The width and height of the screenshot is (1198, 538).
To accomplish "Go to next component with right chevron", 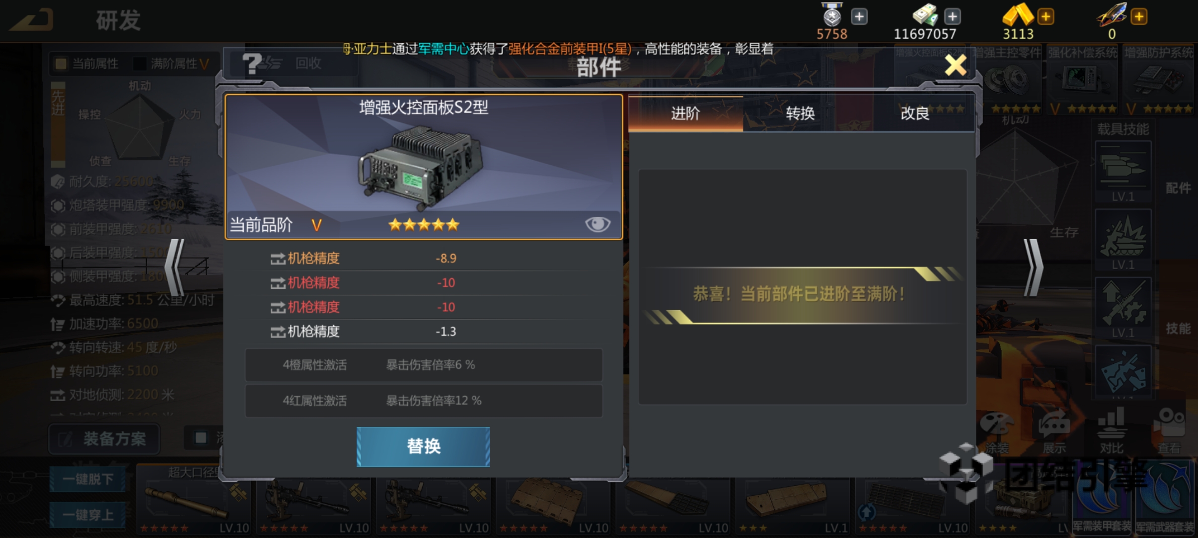I will [1034, 268].
